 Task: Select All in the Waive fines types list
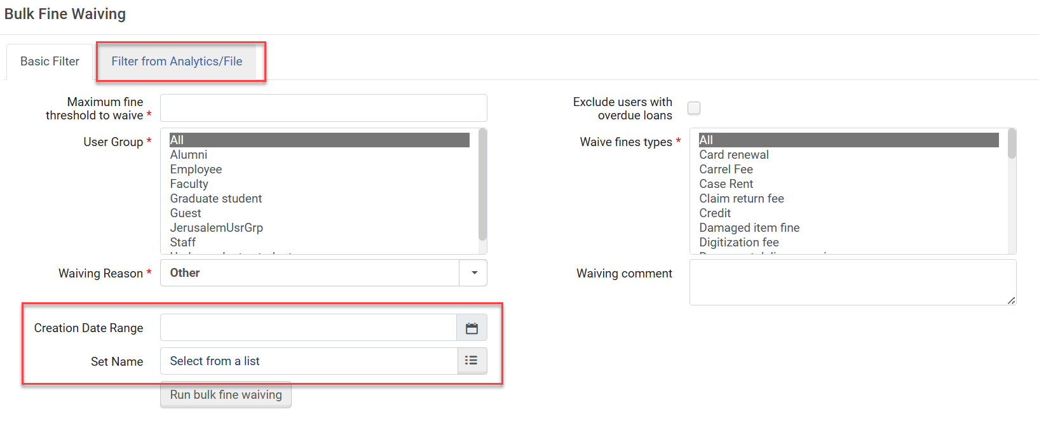click(x=849, y=140)
